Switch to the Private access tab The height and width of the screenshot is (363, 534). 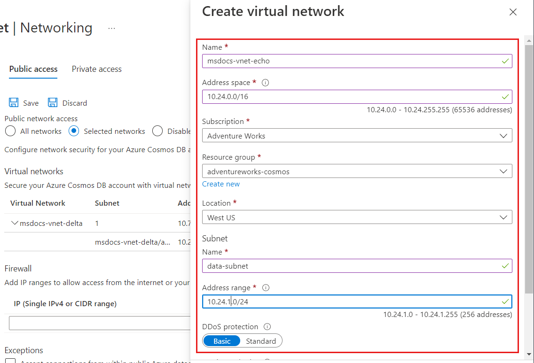pos(96,69)
